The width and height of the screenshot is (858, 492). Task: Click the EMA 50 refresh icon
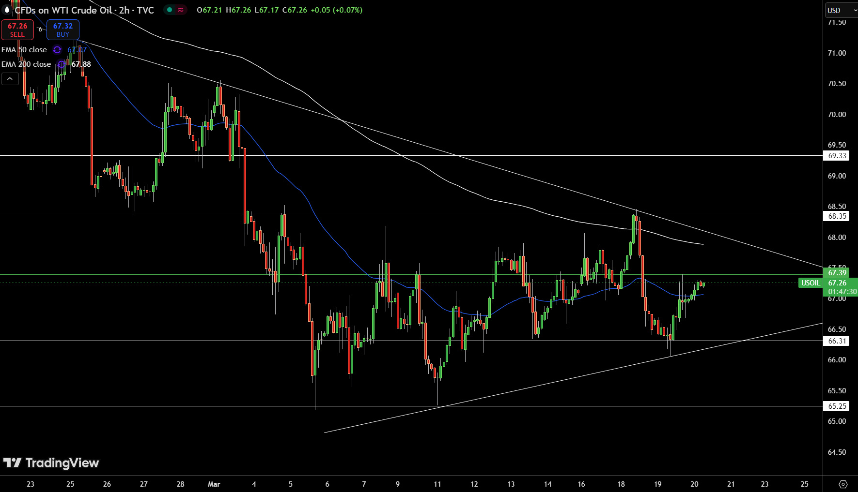(x=57, y=50)
